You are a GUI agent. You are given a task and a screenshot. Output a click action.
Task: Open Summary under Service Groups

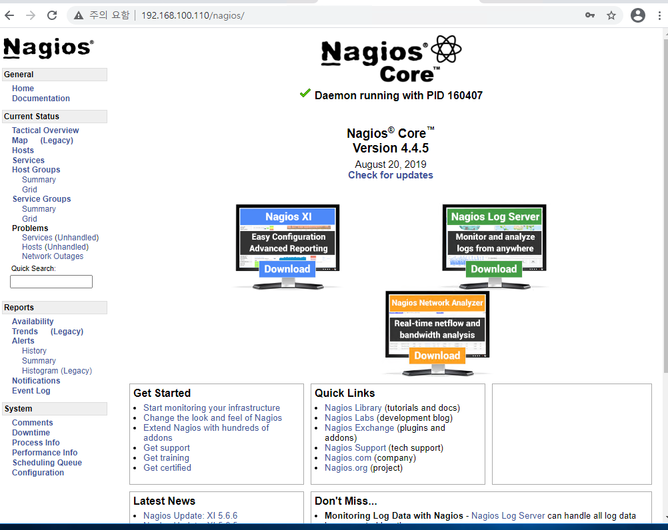click(39, 209)
